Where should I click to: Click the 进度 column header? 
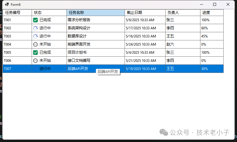(211, 12)
